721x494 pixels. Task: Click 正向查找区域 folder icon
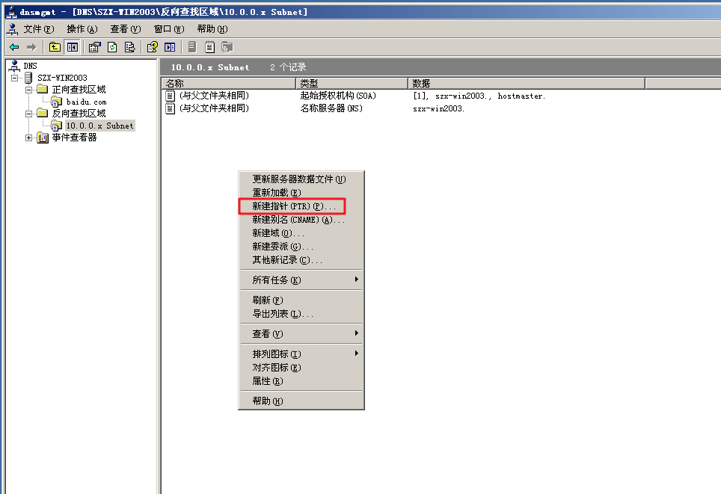pos(43,89)
